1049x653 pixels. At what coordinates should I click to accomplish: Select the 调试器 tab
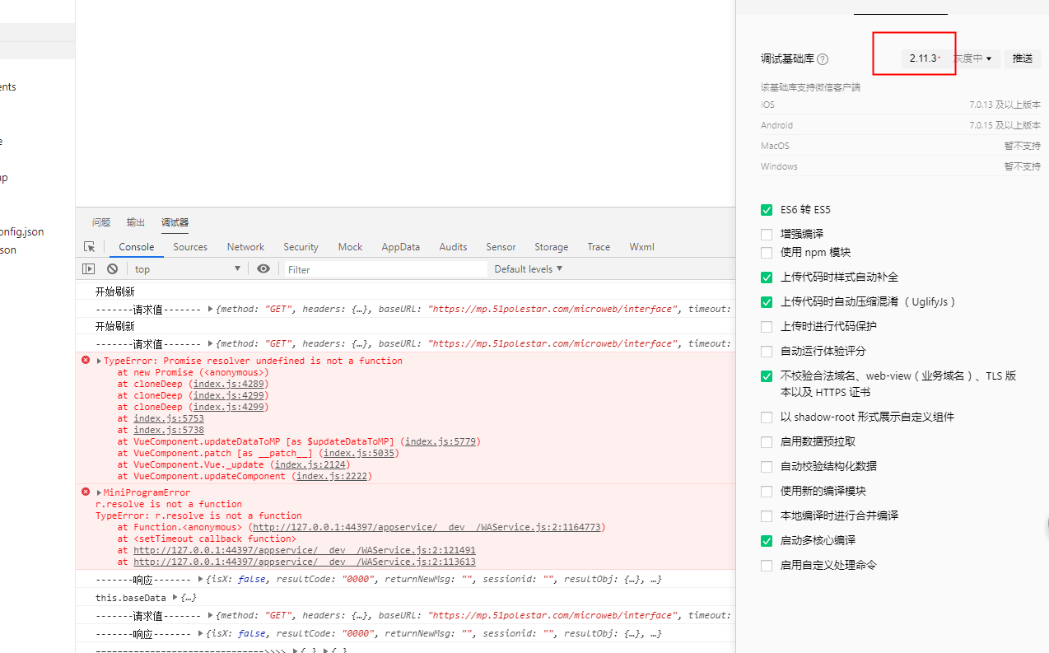click(175, 222)
